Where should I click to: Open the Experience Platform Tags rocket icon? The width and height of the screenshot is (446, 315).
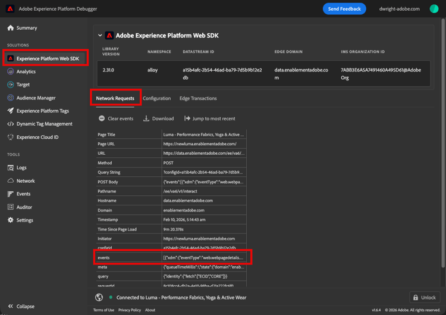click(x=11, y=111)
